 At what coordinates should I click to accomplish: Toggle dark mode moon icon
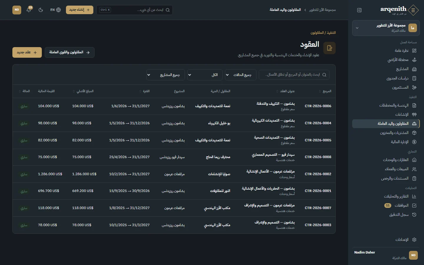coord(41,10)
